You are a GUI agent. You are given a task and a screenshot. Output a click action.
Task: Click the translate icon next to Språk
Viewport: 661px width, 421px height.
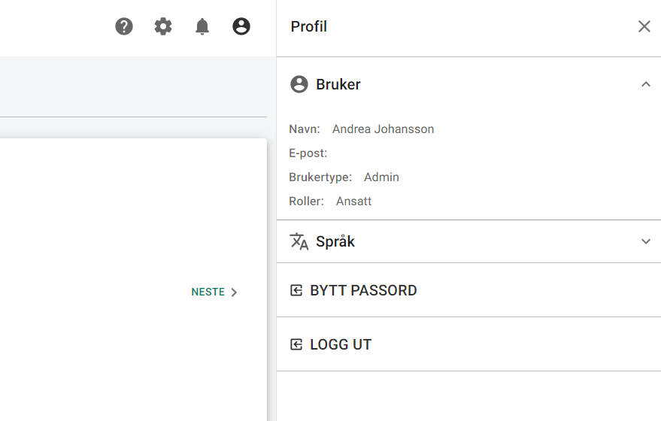pos(299,241)
